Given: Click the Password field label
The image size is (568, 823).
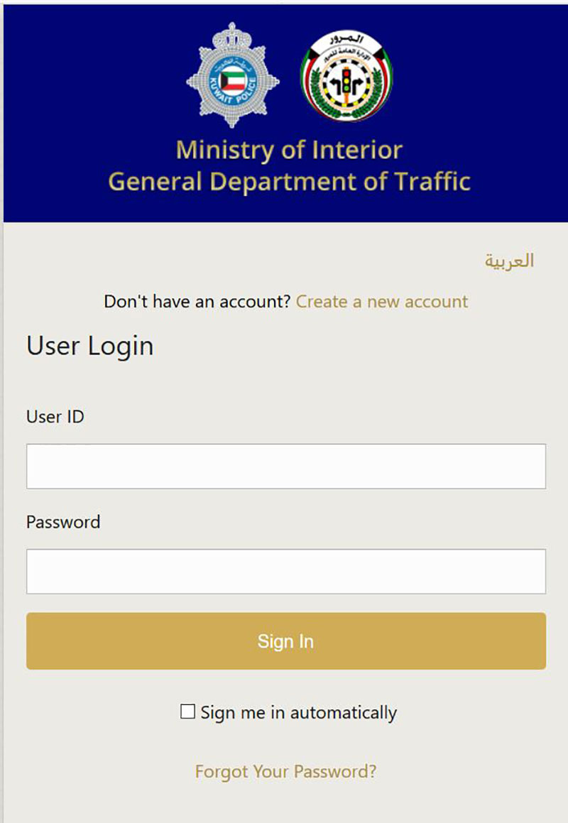Looking at the screenshot, I should pyautogui.click(x=63, y=522).
